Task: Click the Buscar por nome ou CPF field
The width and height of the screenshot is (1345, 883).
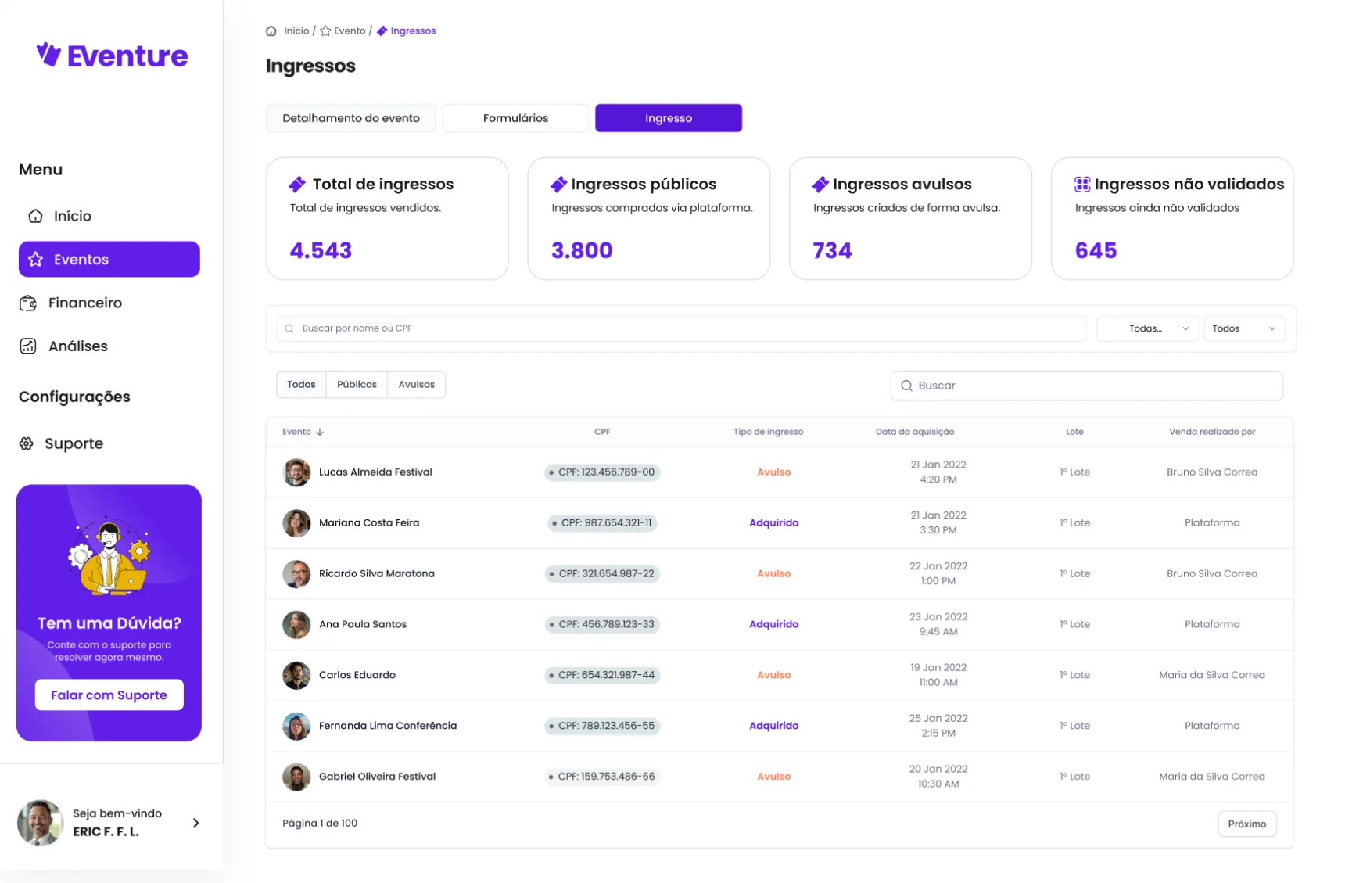Action: pos(681,329)
